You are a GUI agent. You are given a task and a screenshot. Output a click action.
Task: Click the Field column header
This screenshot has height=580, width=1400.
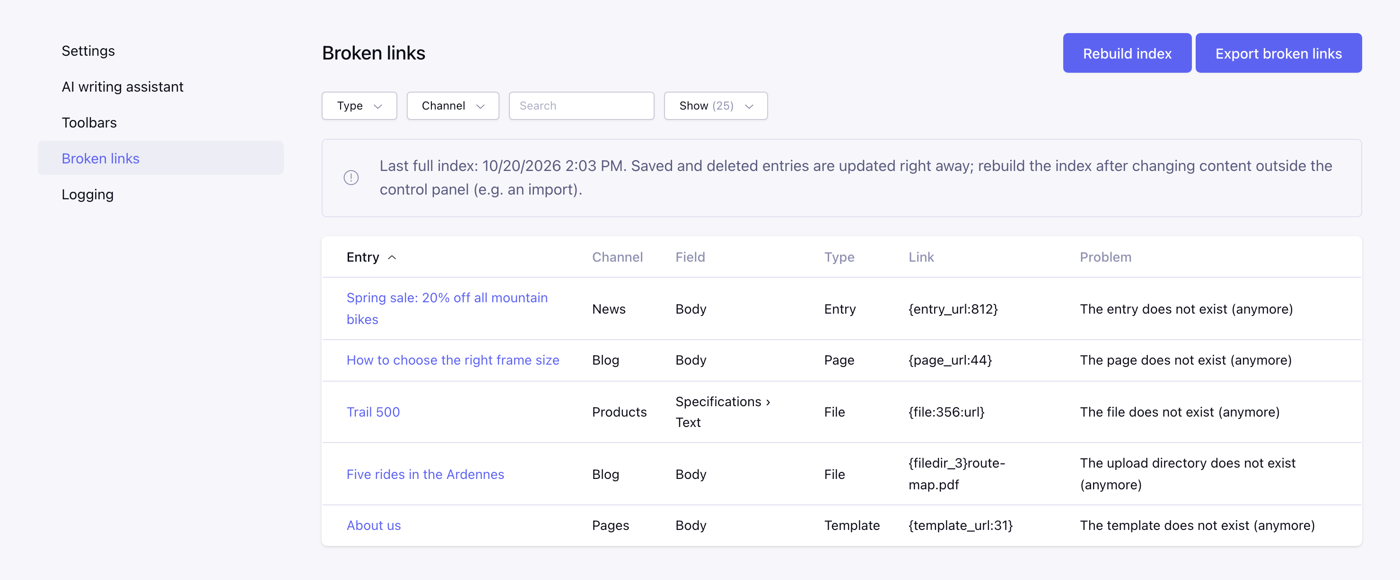coord(690,258)
